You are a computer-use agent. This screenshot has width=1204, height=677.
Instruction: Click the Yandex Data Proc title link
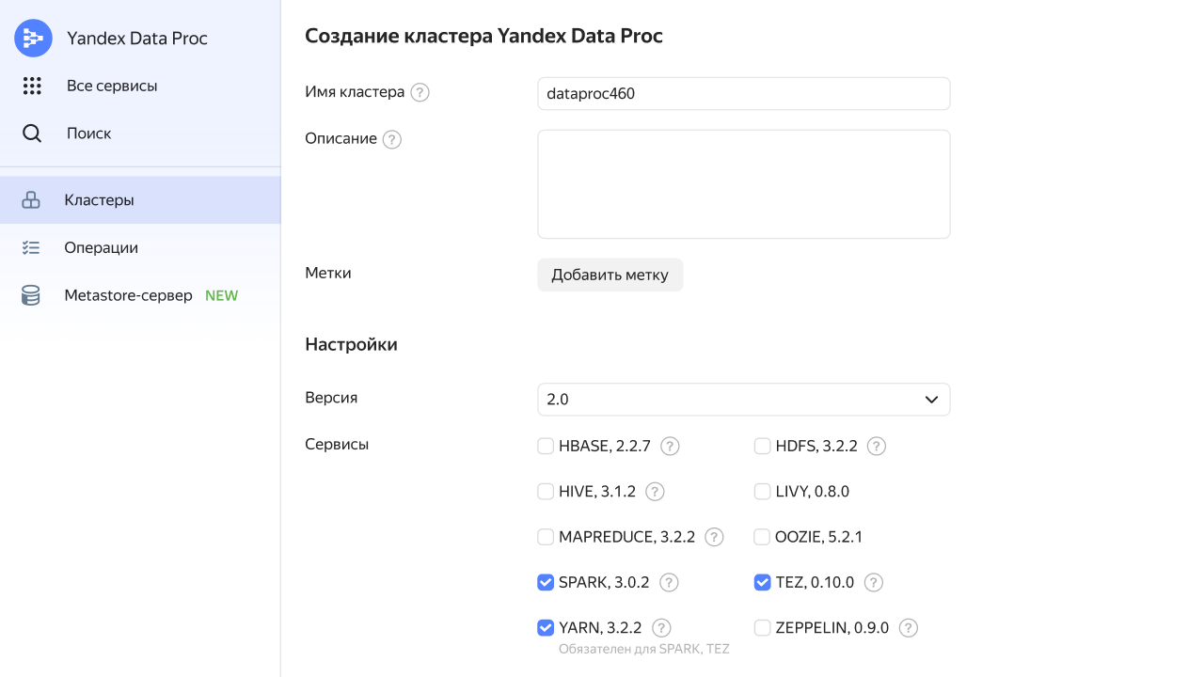137,39
